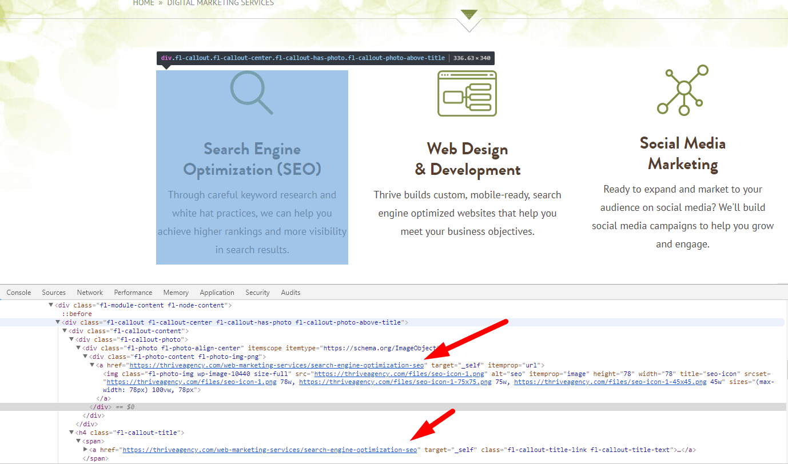Switch to the Network tab
Viewport: 788px width, 464px height.
click(89, 292)
